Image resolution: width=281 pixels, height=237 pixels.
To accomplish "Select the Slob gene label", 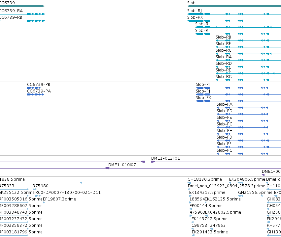I will coord(191,3).
